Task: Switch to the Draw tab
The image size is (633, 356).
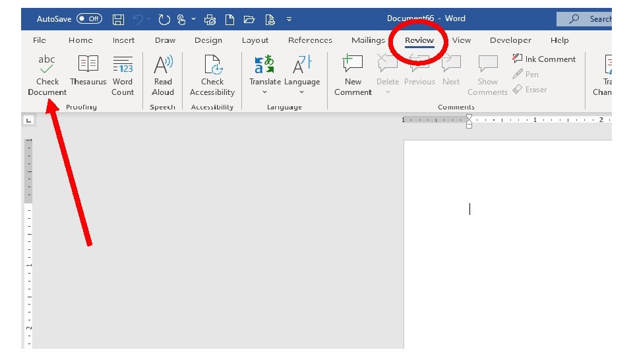Action: pos(165,40)
